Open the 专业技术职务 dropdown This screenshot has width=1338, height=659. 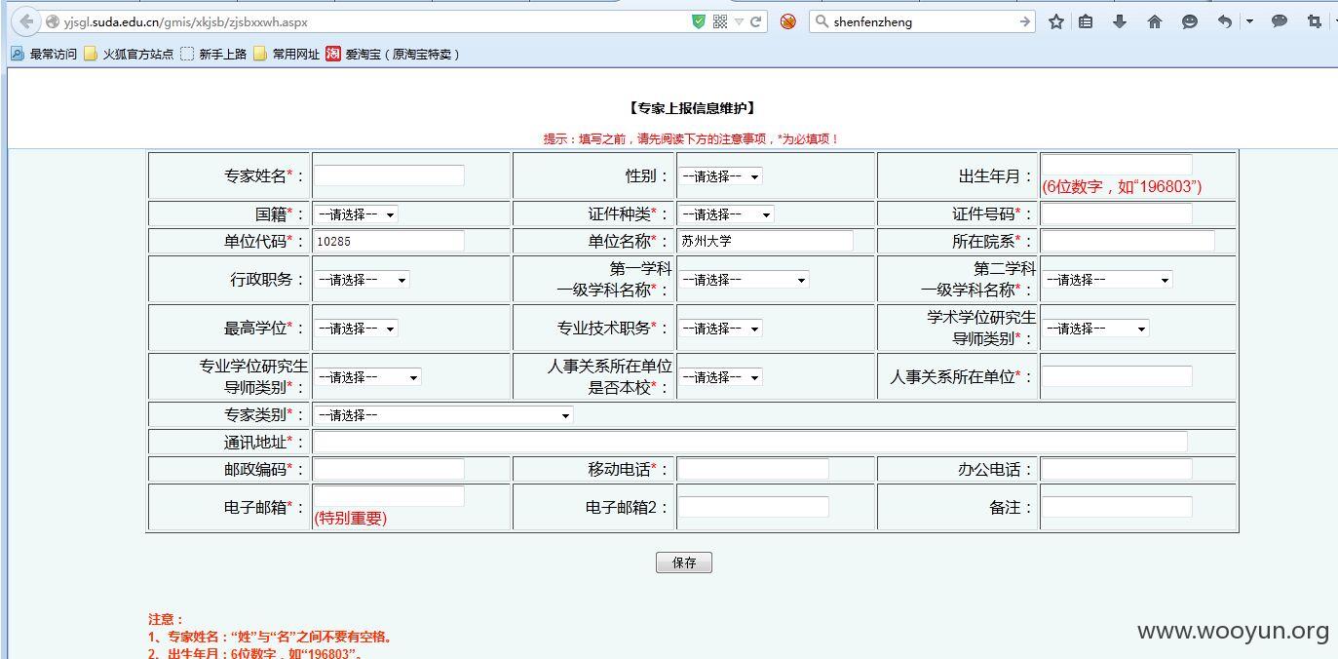pos(720,329)
